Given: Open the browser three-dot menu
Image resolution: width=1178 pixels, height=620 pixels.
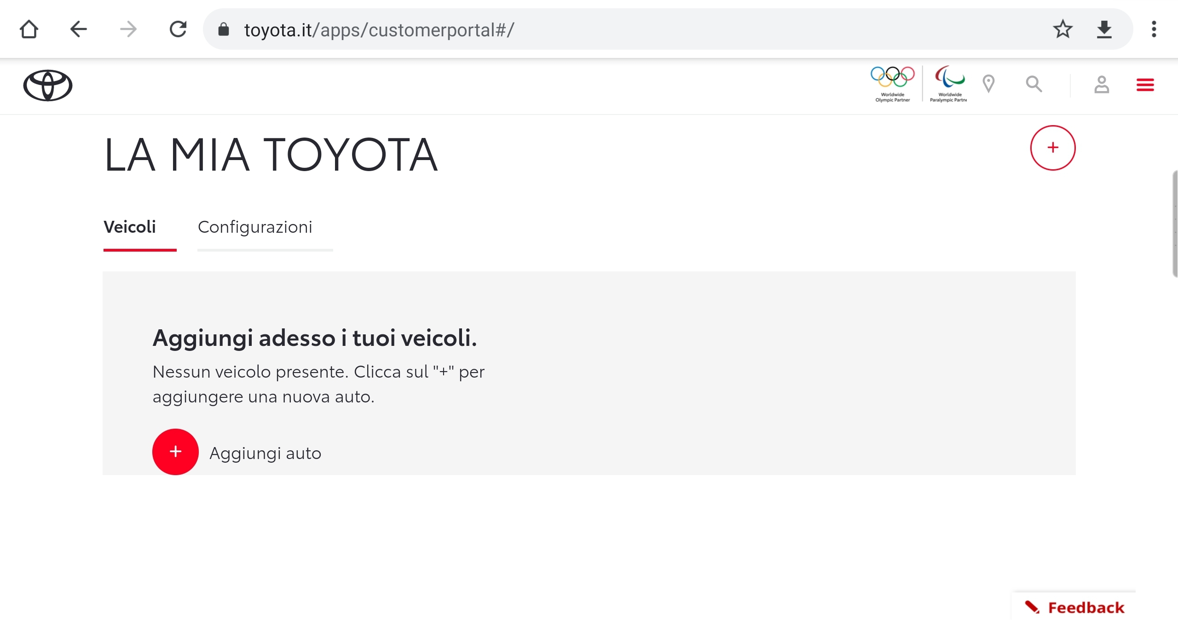Looking at the screenshot, I should pyautogui.click(x=1154, y=29).
